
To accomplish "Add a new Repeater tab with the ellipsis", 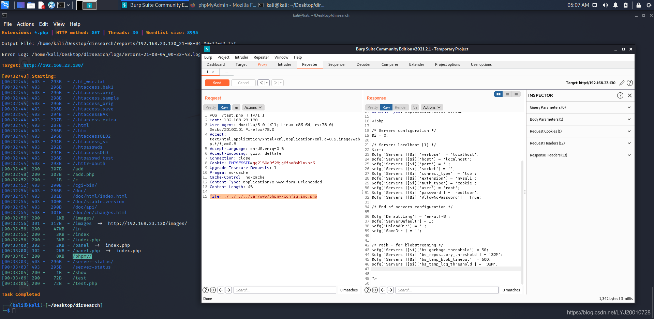I will point(226,72).
